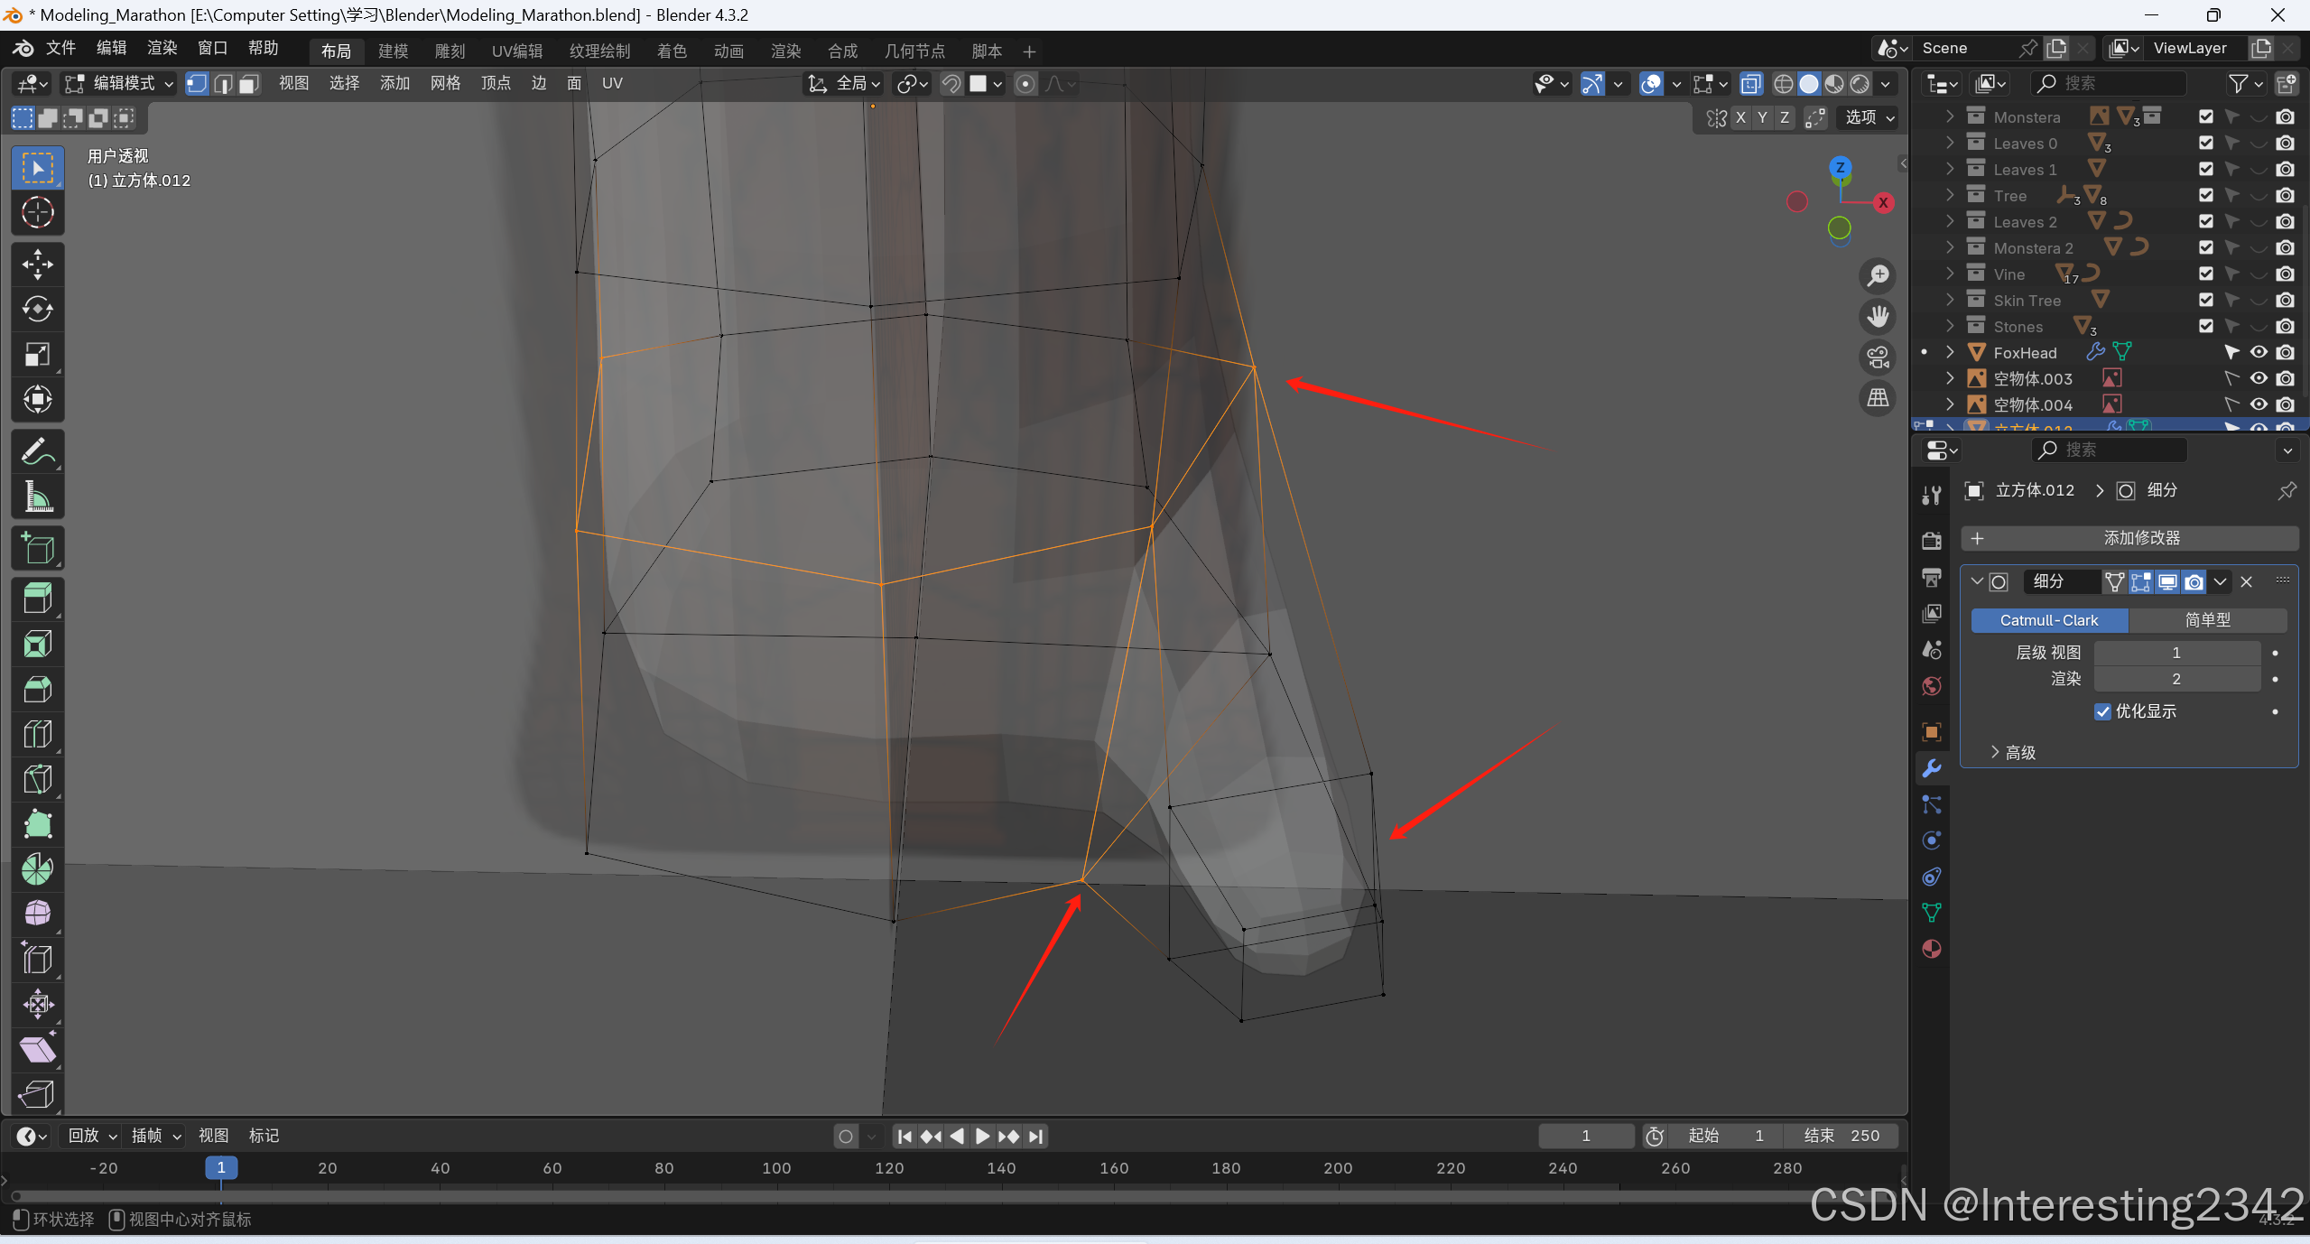Toggle camera view button in viewport
Screen dimensions: 2310x1244
pos(1879,357)
